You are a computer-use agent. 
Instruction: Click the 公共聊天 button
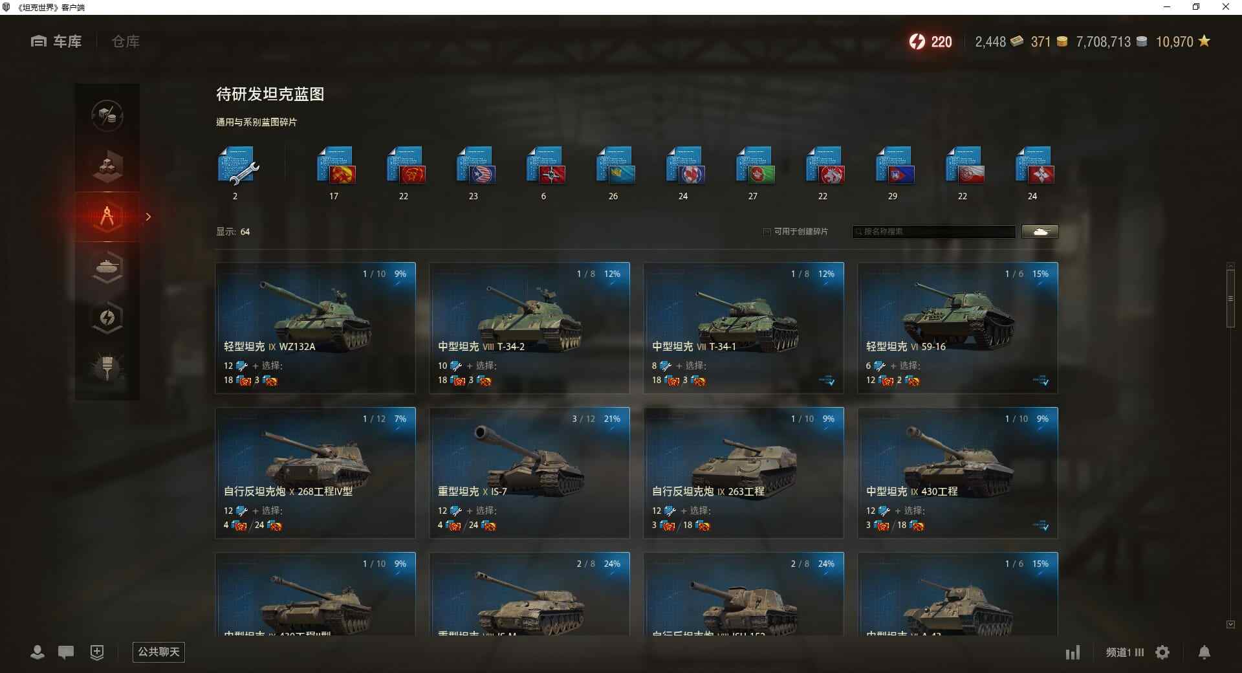point(158,652)
